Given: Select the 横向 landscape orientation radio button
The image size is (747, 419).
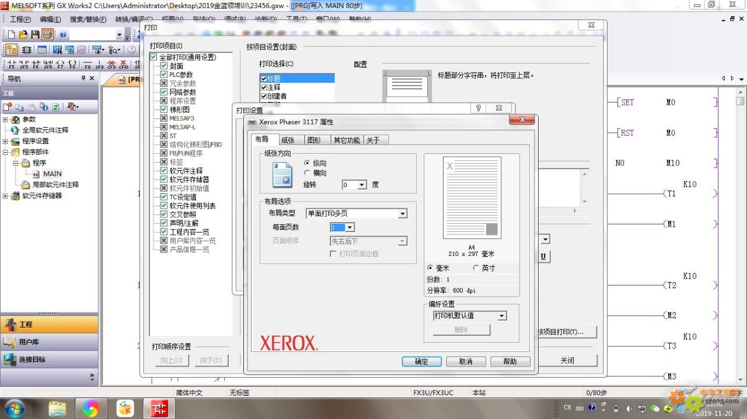Looking at the screenshot, I should [x=307, y=173].
